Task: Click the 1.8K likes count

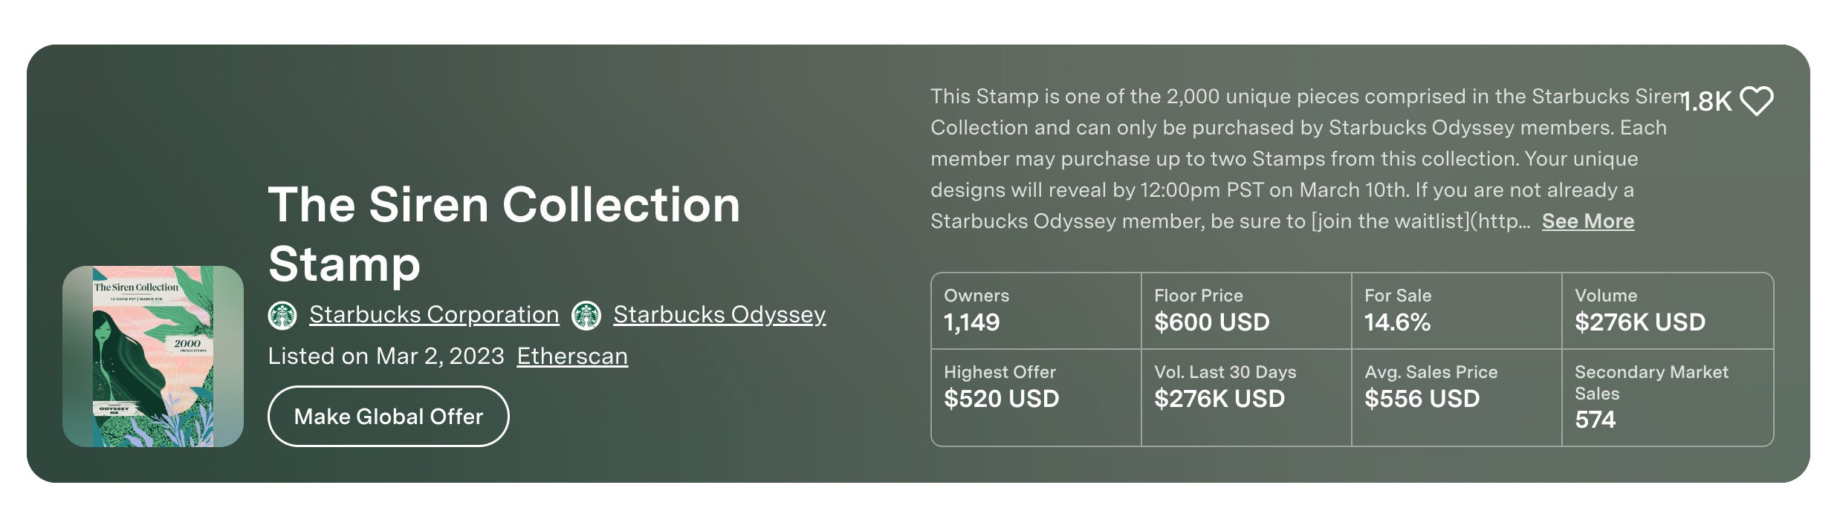Action: click(1706, 102)
